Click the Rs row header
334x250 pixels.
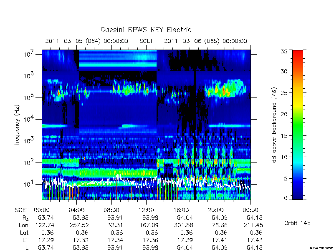pos(25,218)
